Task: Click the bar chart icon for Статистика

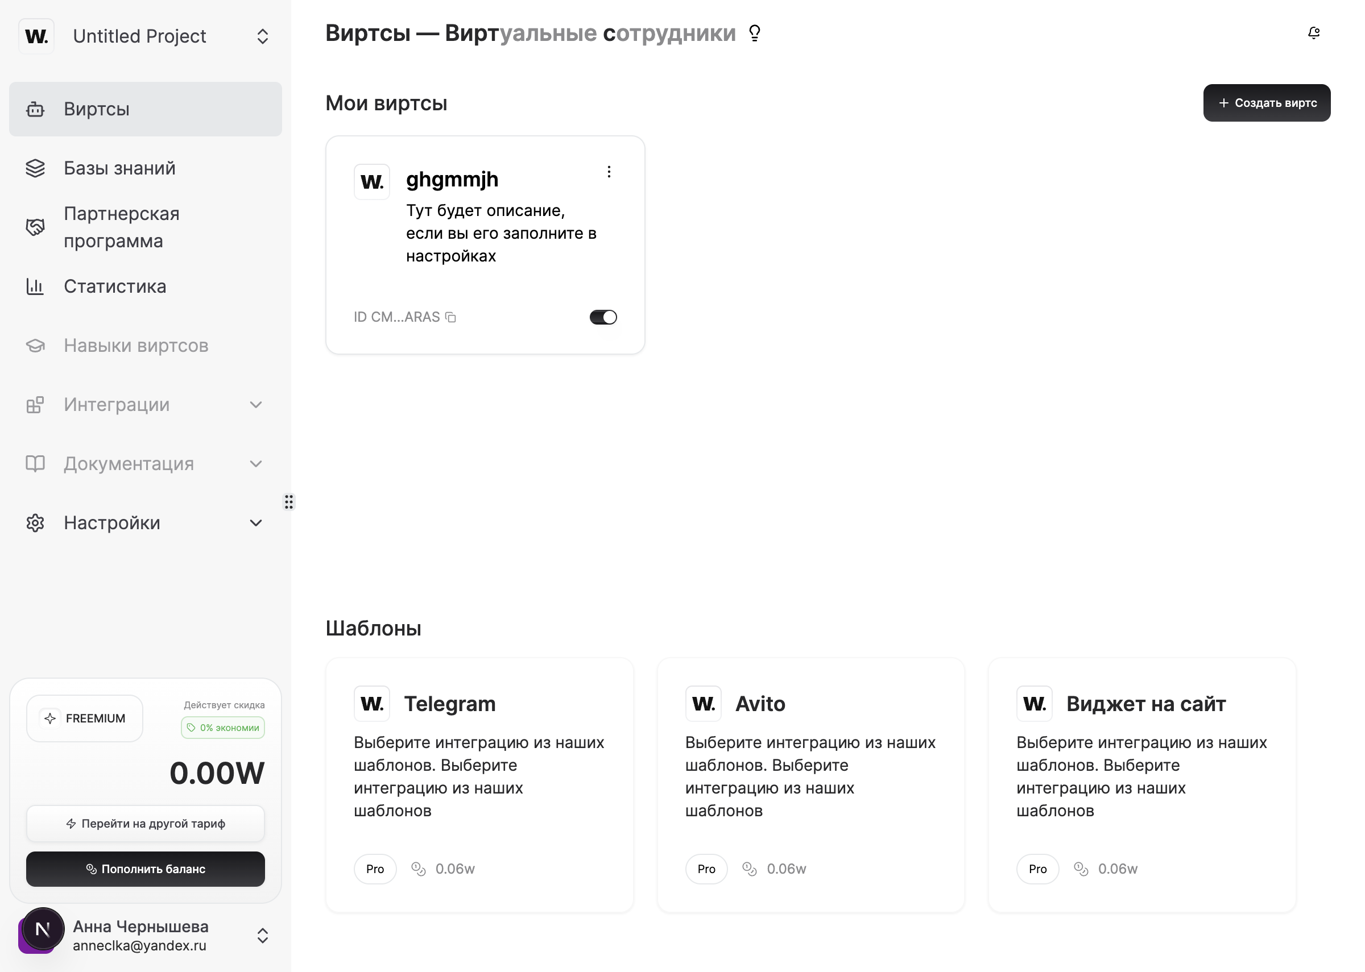Action: tap(35, 286)
